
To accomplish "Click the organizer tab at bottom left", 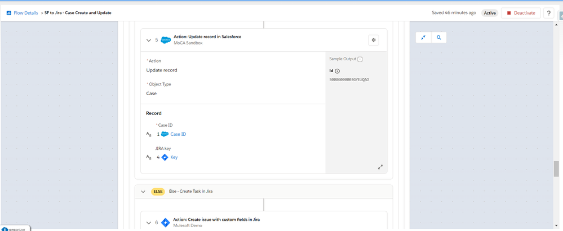I will 14,229.
